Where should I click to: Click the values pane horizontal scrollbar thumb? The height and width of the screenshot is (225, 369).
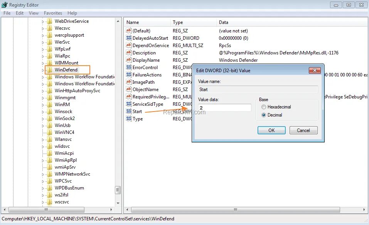[235, 210]
